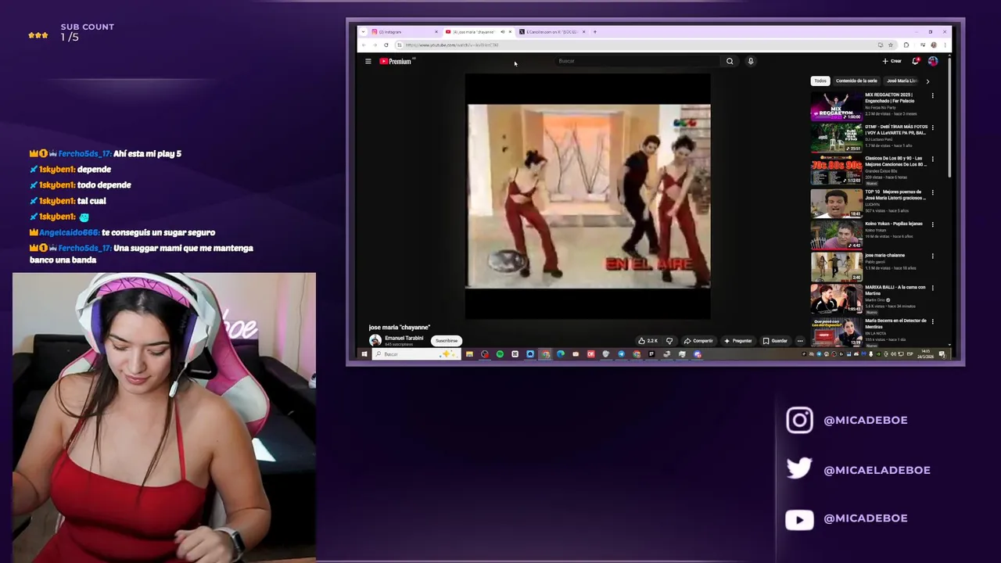Image resolution: width=1001 pixels, height=563 pixels.
Task: Open a new browser tab
Action: [x=594, y=32]
